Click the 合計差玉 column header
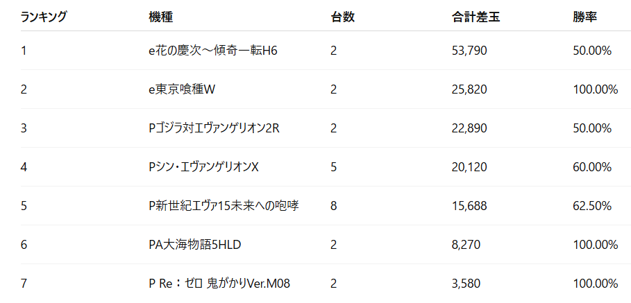 476,17
